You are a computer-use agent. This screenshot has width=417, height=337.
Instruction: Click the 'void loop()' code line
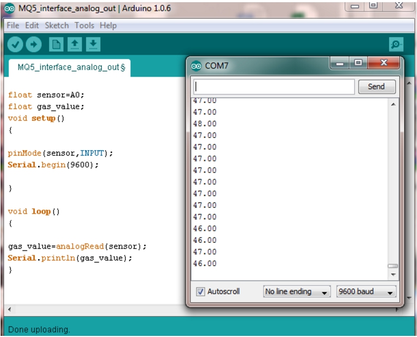click(34, 212)
